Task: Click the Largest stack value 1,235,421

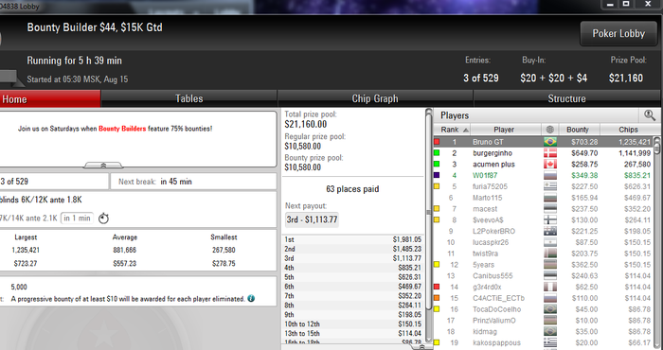Action: point(26,250)
